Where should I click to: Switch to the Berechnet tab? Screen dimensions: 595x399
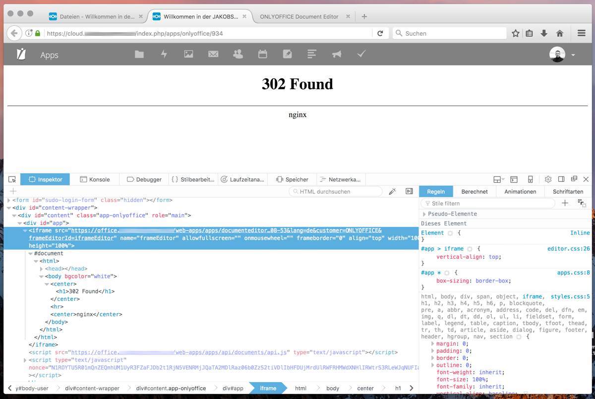(x=475, y=191)
